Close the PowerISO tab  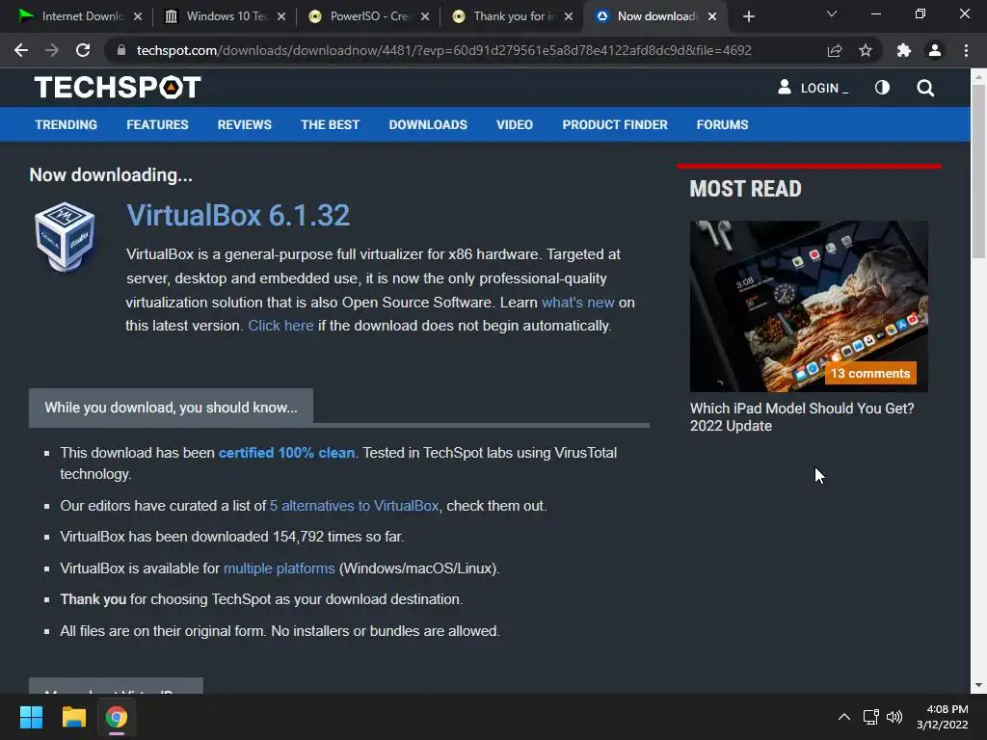pos(425,16)
